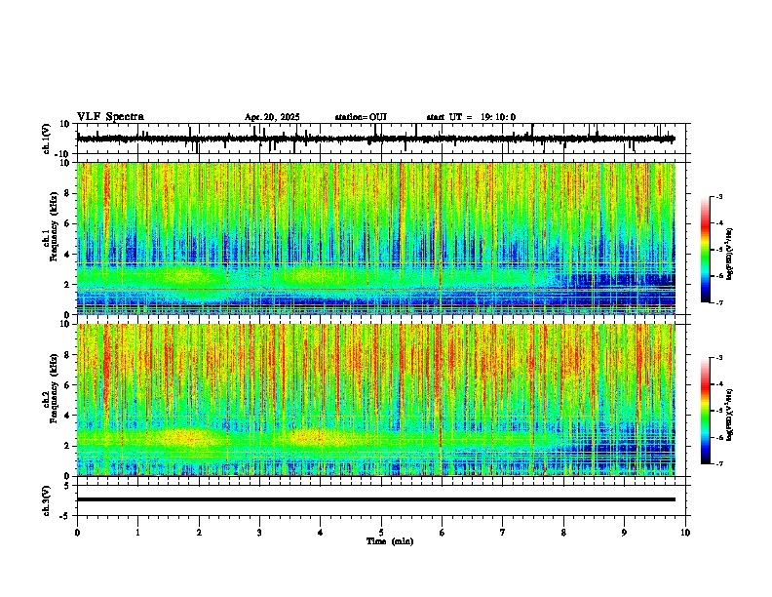772x597 pixels.
Task: Click the ch.2 spectrogram panel
Action: pyautogui.click(x=376, y=400)
